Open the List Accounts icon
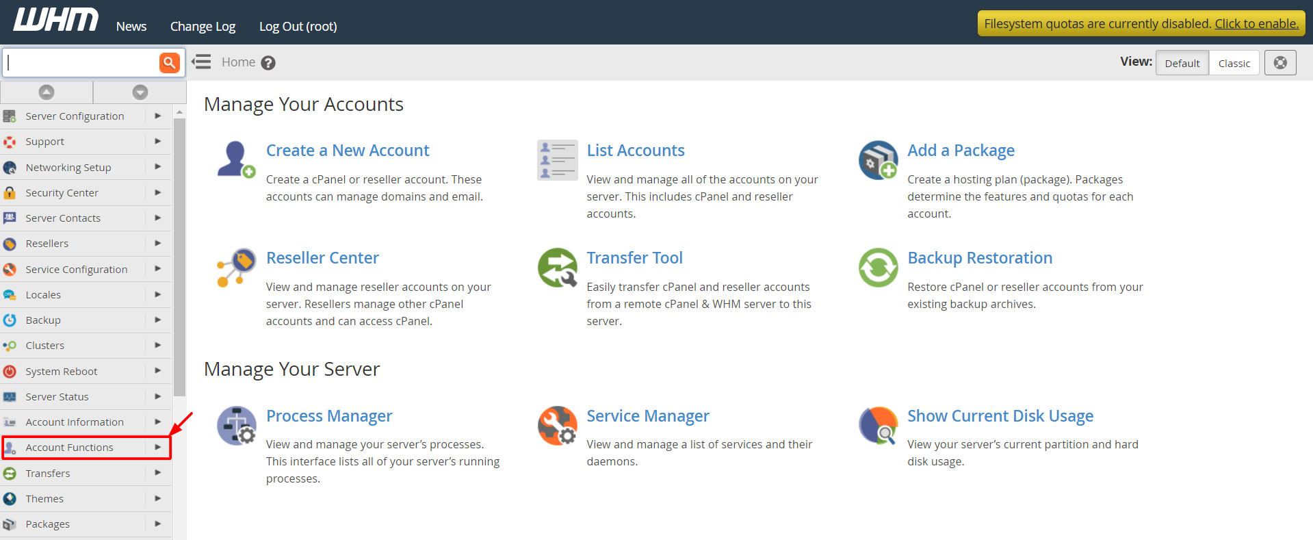The width and height of the screenshot is (1313, 540). tap(557, 159)
